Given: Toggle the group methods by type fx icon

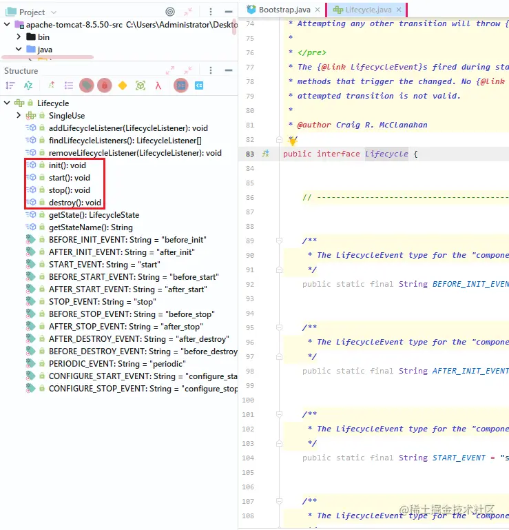Looking at the screenshot, I should click(x=52, y=85).
